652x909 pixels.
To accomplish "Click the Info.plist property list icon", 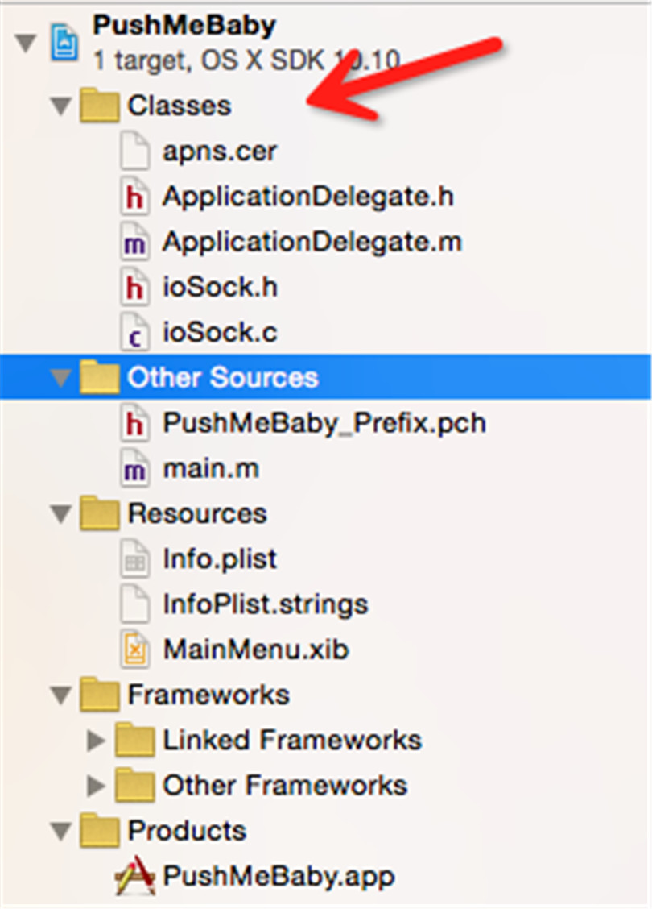I will [x=134, y=559].
